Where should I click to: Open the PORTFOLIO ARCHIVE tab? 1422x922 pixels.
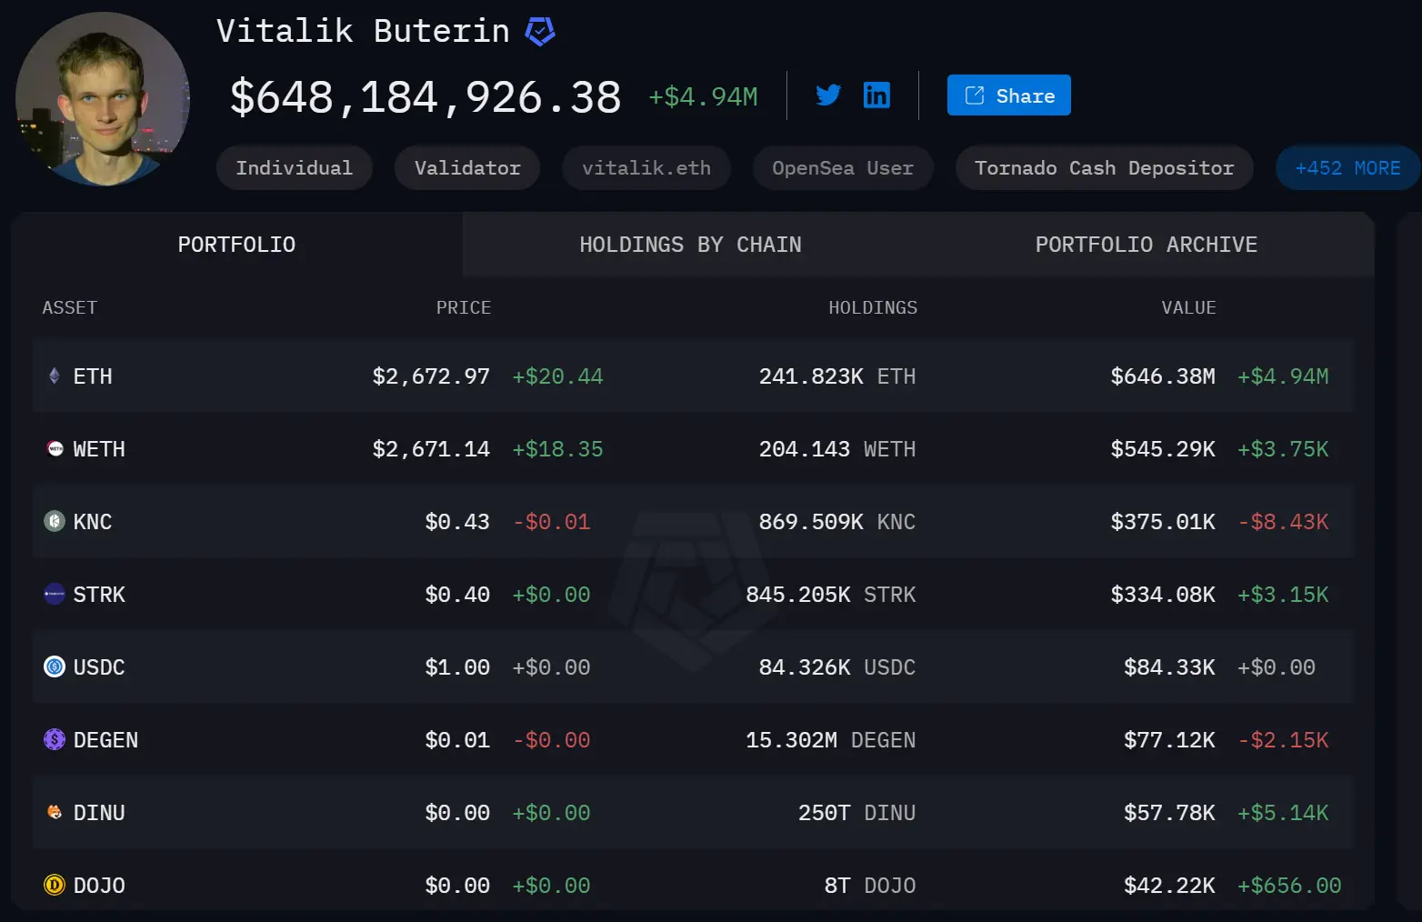[x=1147, y=245]
